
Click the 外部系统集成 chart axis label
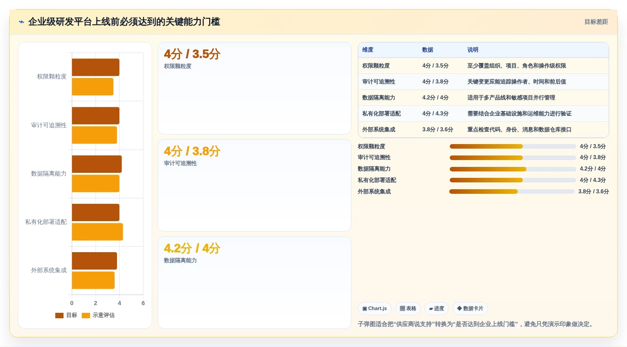(x=49, y=270)
